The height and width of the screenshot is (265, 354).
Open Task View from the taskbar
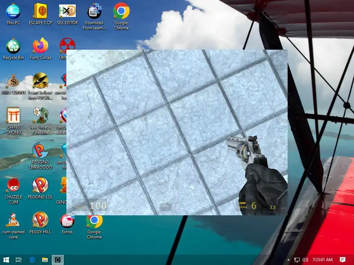pos(19,260)
